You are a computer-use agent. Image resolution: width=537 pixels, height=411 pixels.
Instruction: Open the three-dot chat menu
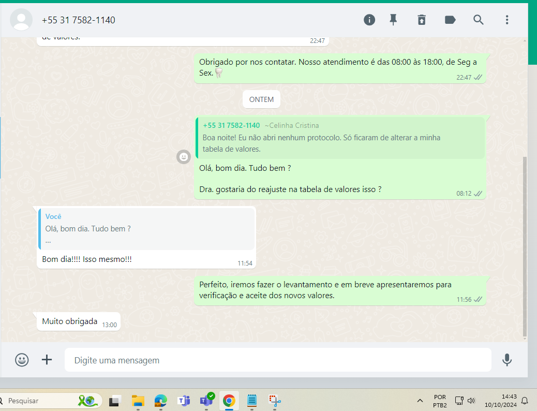click(507, 20)
